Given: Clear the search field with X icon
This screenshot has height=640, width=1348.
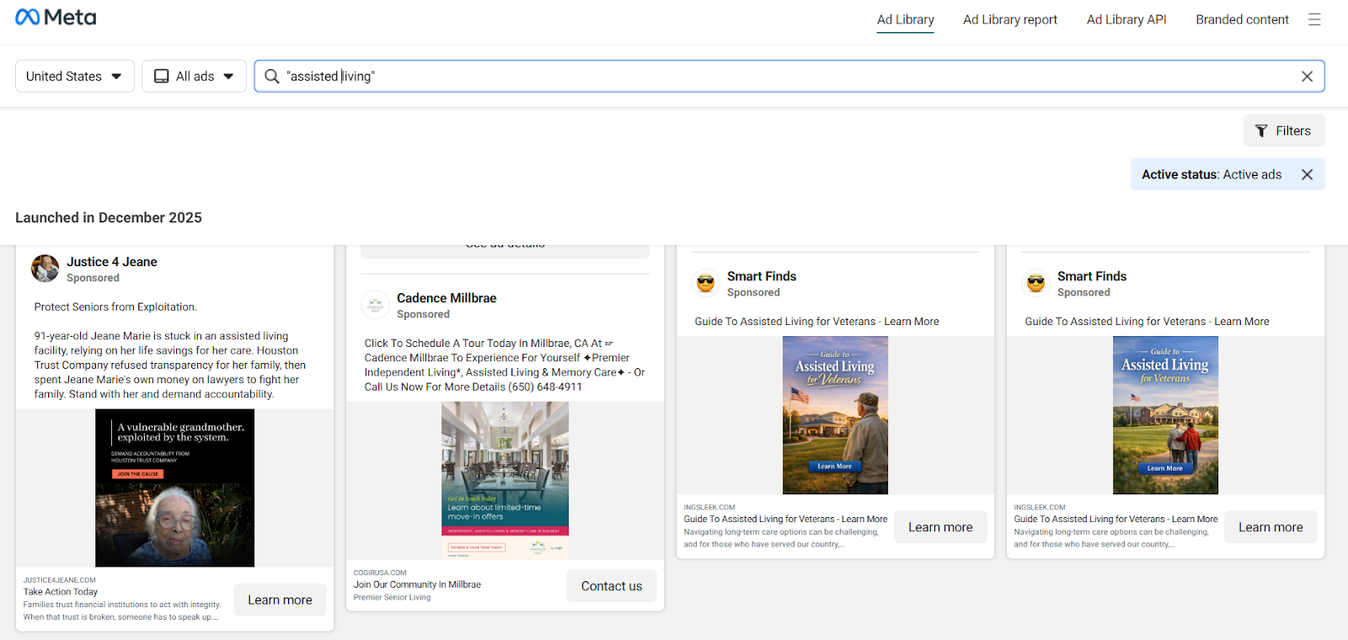Looking at the screenshot, I should 1307,77.
